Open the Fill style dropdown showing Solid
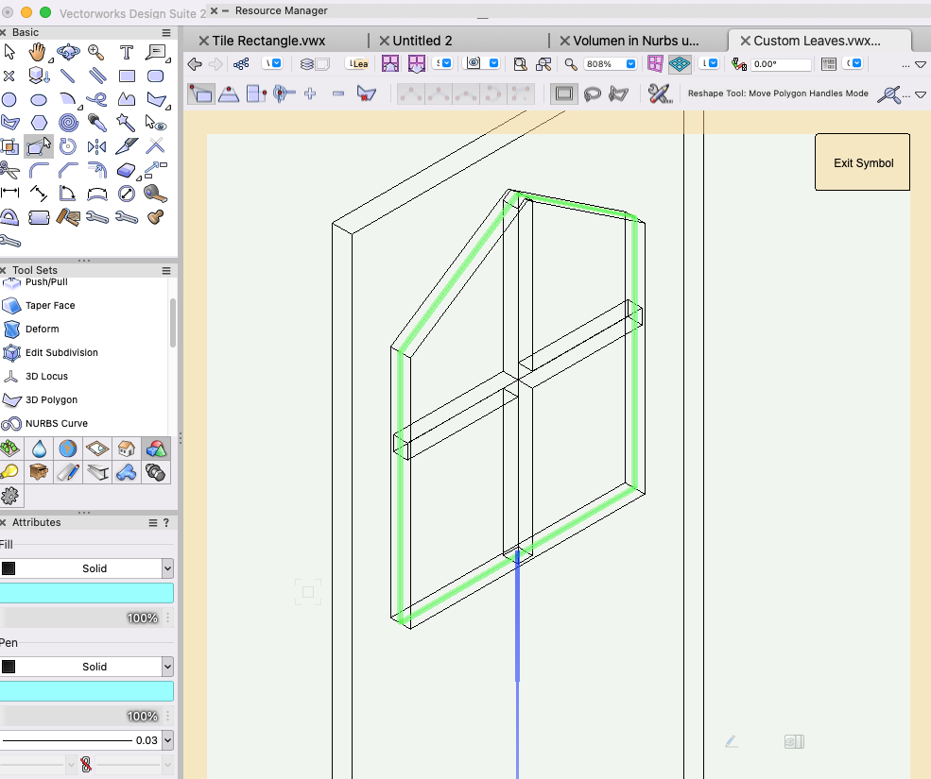The width and height of the screenshot is (931, 779). pyautogui.click(x=88, y=567)
